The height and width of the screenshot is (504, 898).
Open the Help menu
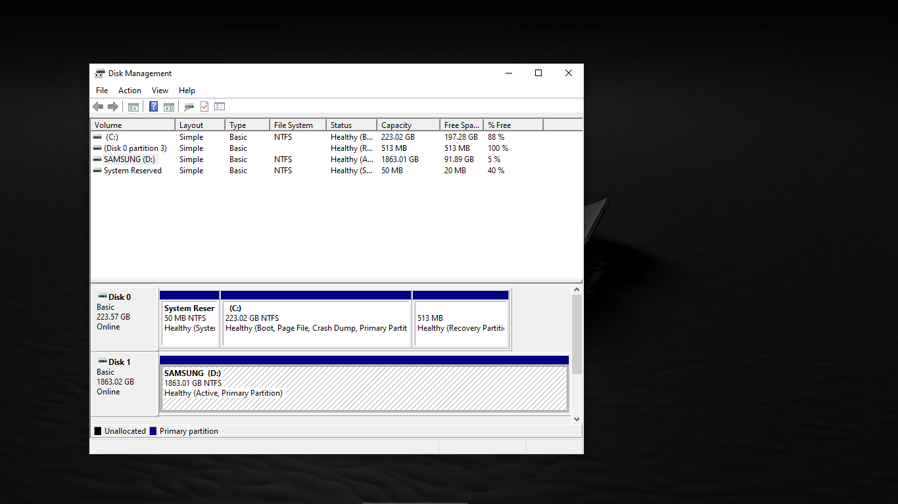coord(187,91)
